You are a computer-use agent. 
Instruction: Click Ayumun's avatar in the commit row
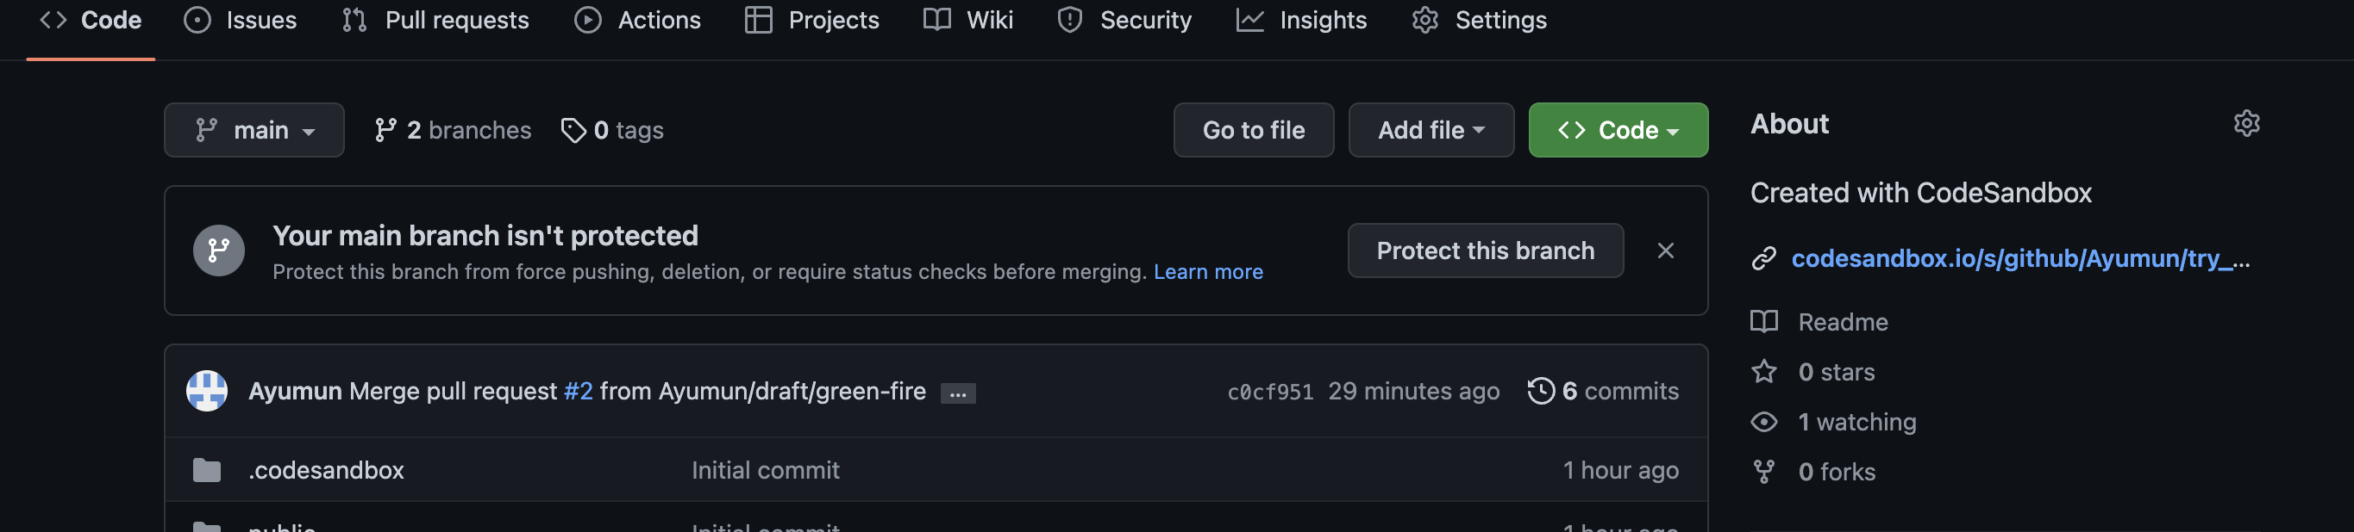click(x=207, y=391)
